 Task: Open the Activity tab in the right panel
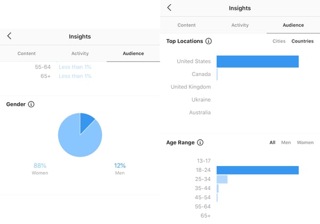coord(240,25)
